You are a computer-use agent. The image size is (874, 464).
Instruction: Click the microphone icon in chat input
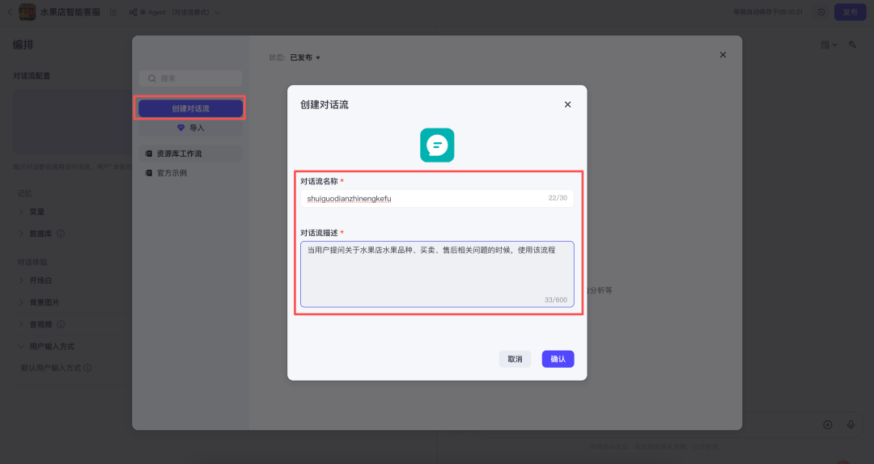tap(851, 425)
